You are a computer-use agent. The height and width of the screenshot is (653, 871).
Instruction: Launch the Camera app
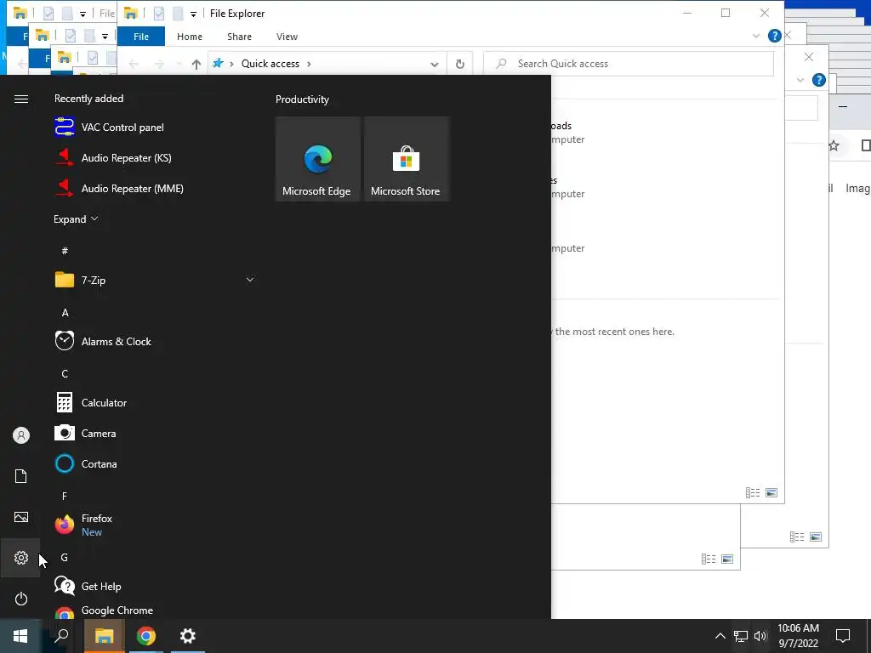tap(156, 433)
